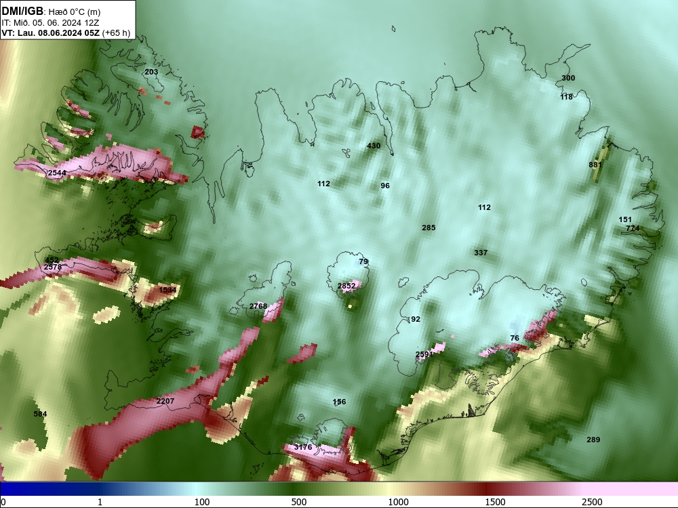The image size is (678, 508).
Task: Click the 2207 value label
Action: point(165,401)
